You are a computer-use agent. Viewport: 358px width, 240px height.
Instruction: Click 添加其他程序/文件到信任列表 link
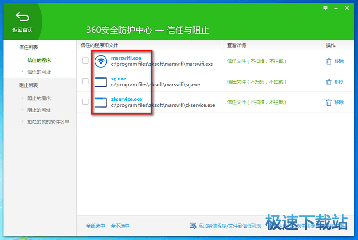(x=230, y=226)
